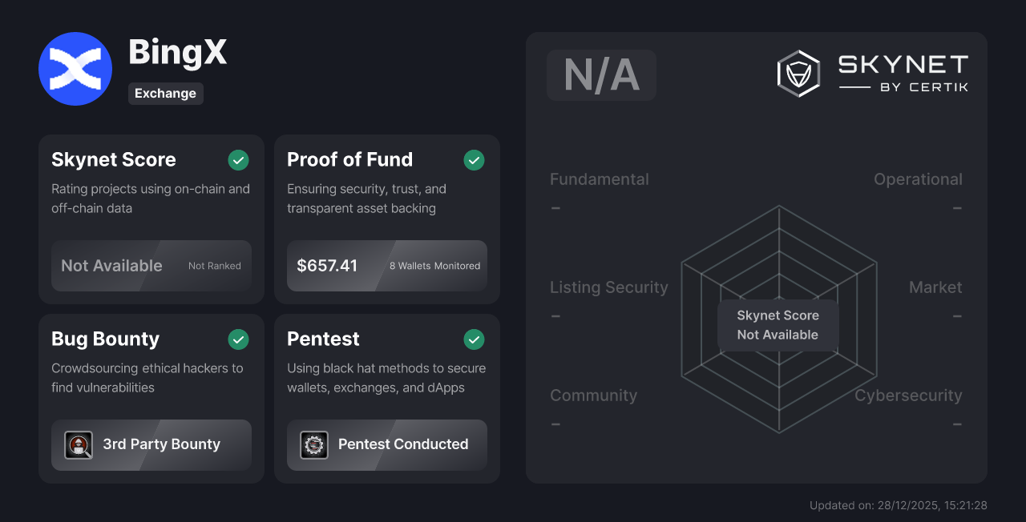Enable the 8 Wallets Monitored status
The width and height of the screenshot is (1026, 522).
point(434,266)
